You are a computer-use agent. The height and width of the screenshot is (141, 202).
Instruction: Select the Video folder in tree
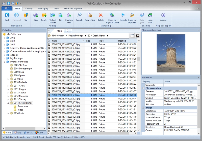coord(20,110)
